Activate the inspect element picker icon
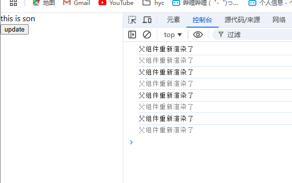Image resolution: width=292 pixels, height=183 pixels. pos(132,20)
